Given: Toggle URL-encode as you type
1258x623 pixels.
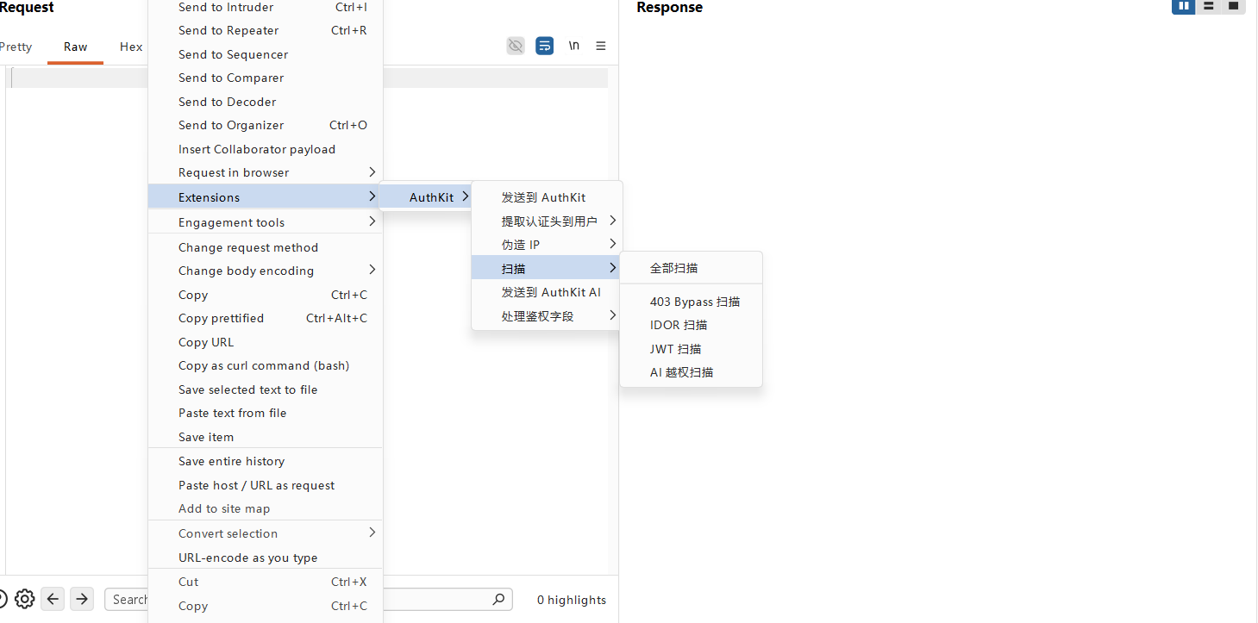Looking at the screenshot, I should click(x=266, y=558).
